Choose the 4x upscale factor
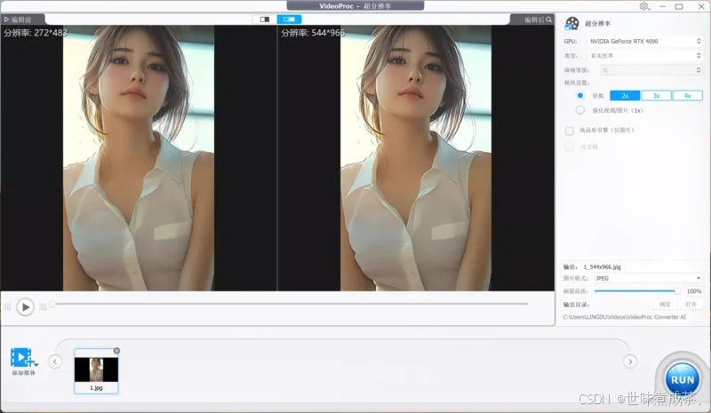This screenshot has height=413, width=711. 687,96
